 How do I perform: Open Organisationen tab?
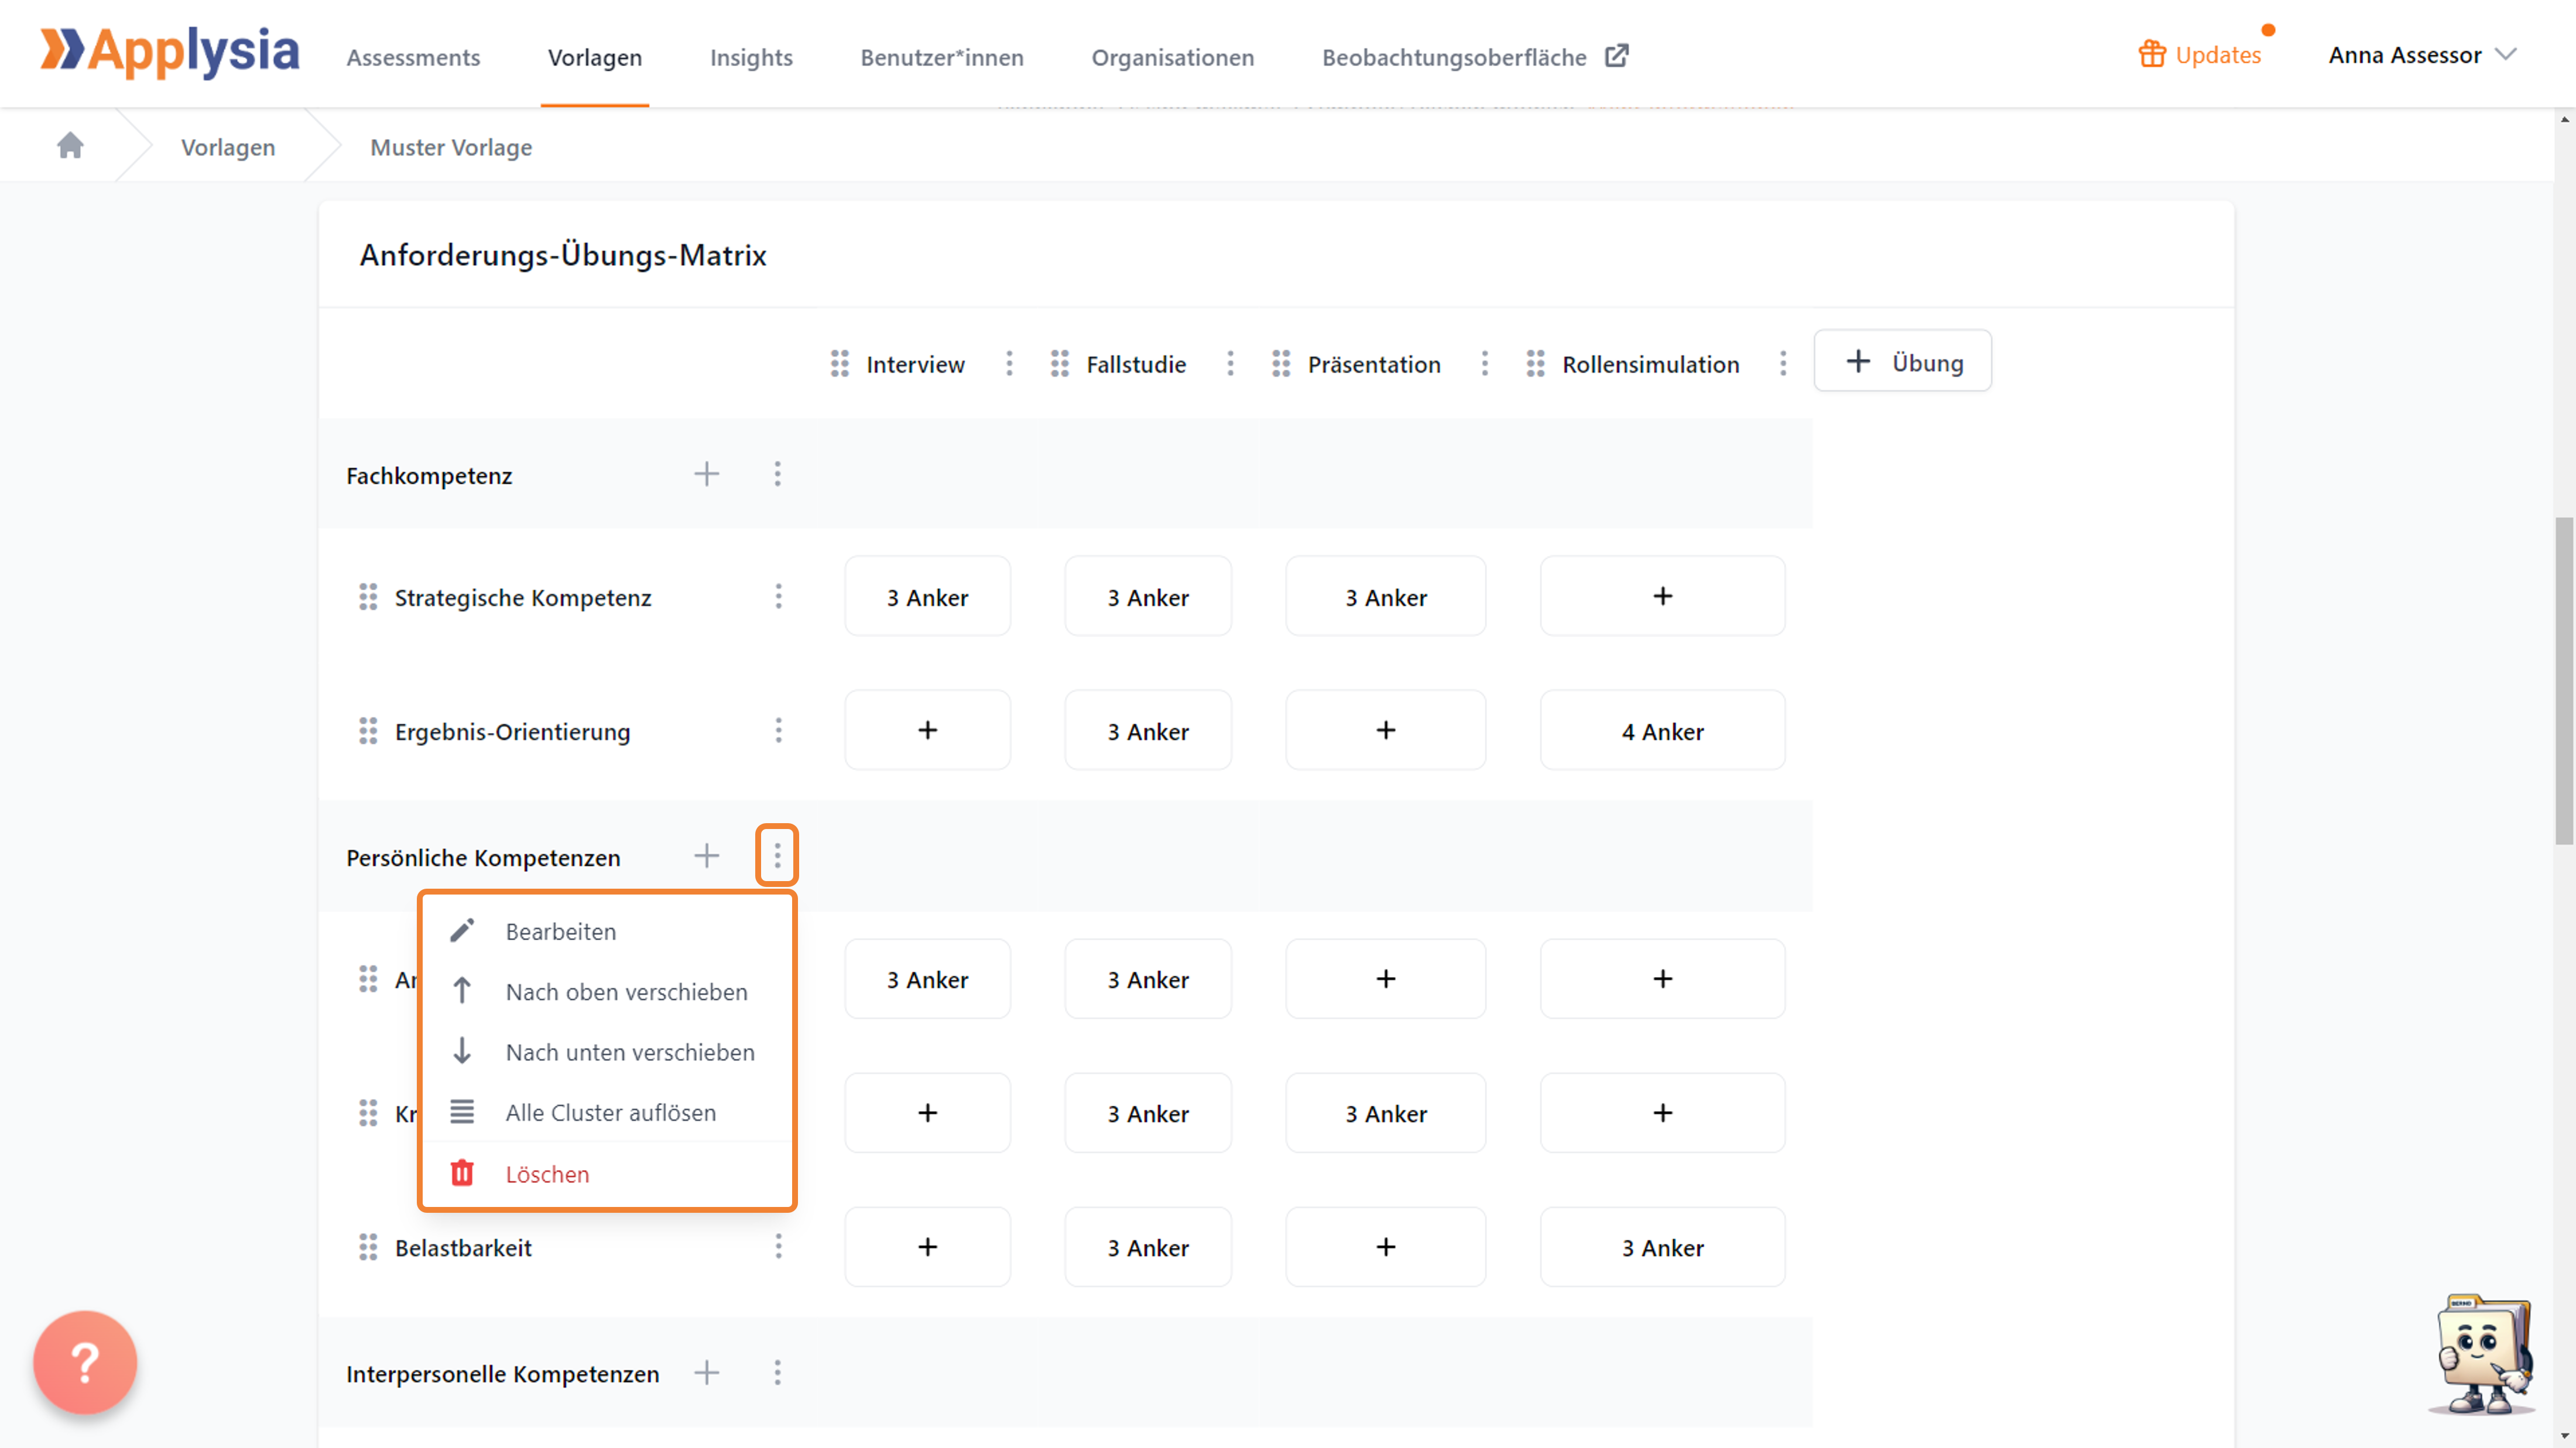pos(1173,57)
